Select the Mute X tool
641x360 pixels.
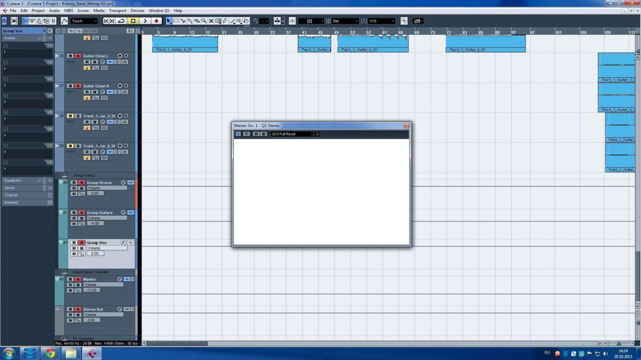pyautogui.click(x=211, y=21)
